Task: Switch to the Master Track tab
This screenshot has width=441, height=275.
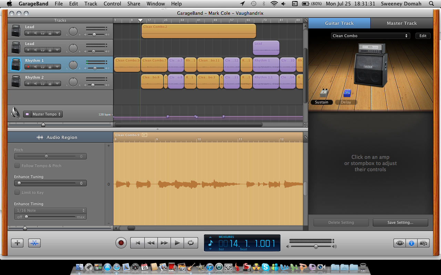Action: pyautogui.click(x=402, y=23)
